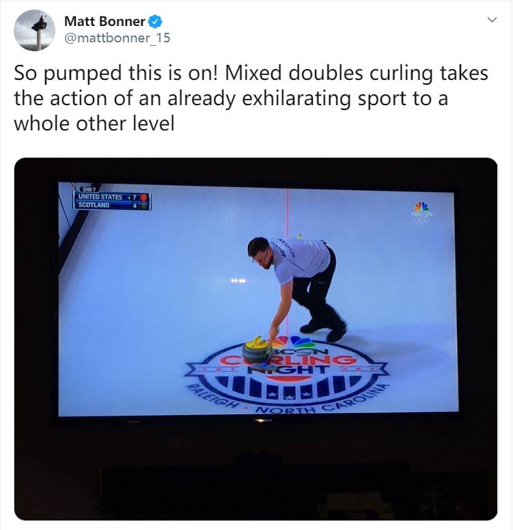Select the tweet text about mixed doubles curling

click(251, 98)
